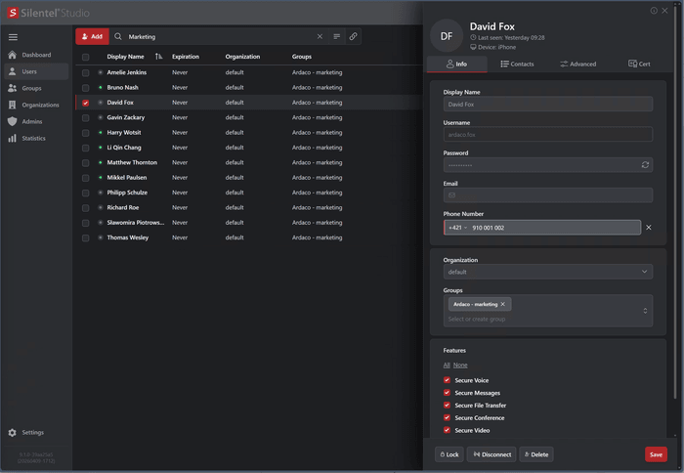
Task: Click the Silentel Studio logo
Action: coord(48,13)
